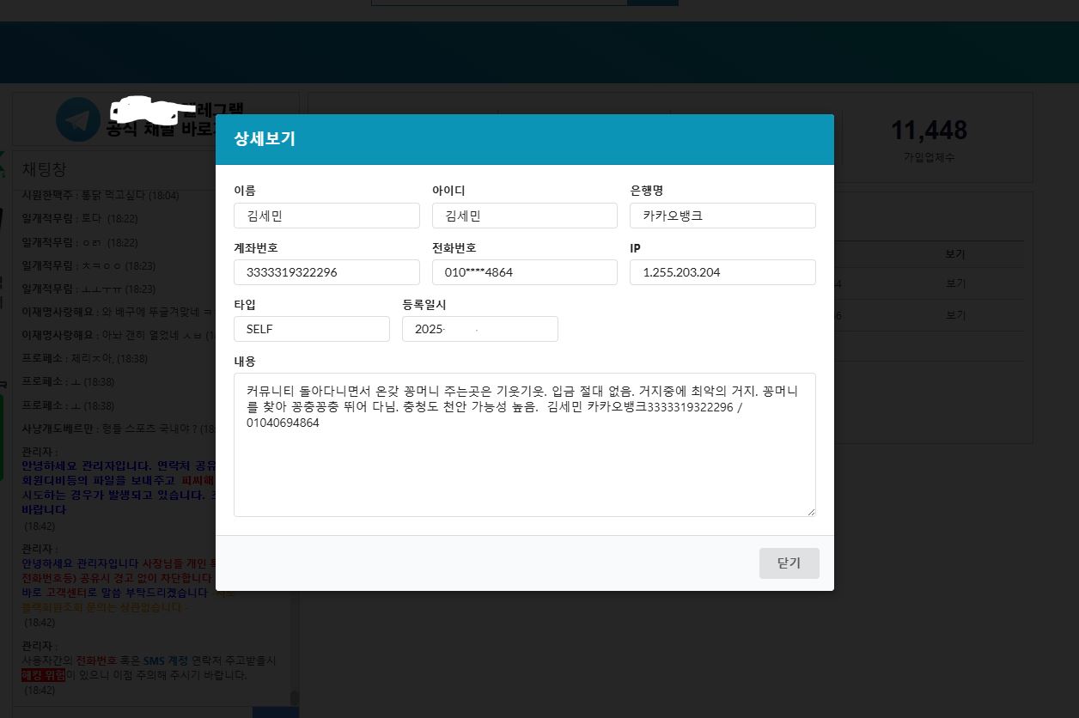Focus the 등록일시 date field
The height and width of the screenshot is (718, 1079).
(480, 329)
